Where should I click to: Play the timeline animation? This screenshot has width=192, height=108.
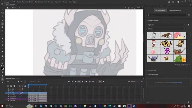(104, 82)
